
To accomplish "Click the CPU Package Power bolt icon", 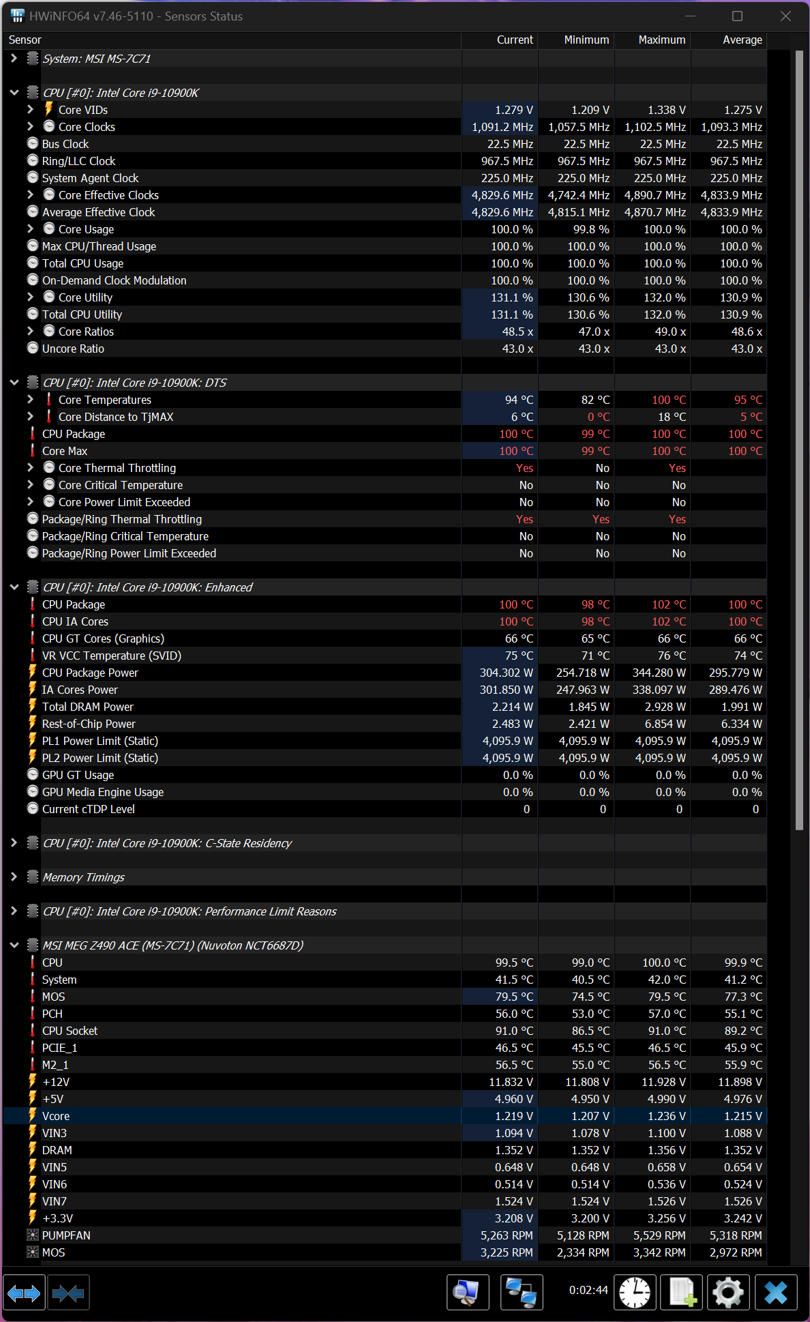I will (x=33, y=673).
